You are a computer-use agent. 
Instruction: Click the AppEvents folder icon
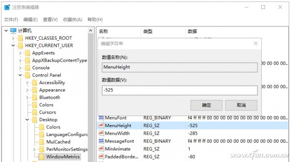coord(28,53)
